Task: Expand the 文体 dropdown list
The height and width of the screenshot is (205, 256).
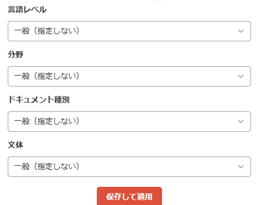Action: point(129,166)
